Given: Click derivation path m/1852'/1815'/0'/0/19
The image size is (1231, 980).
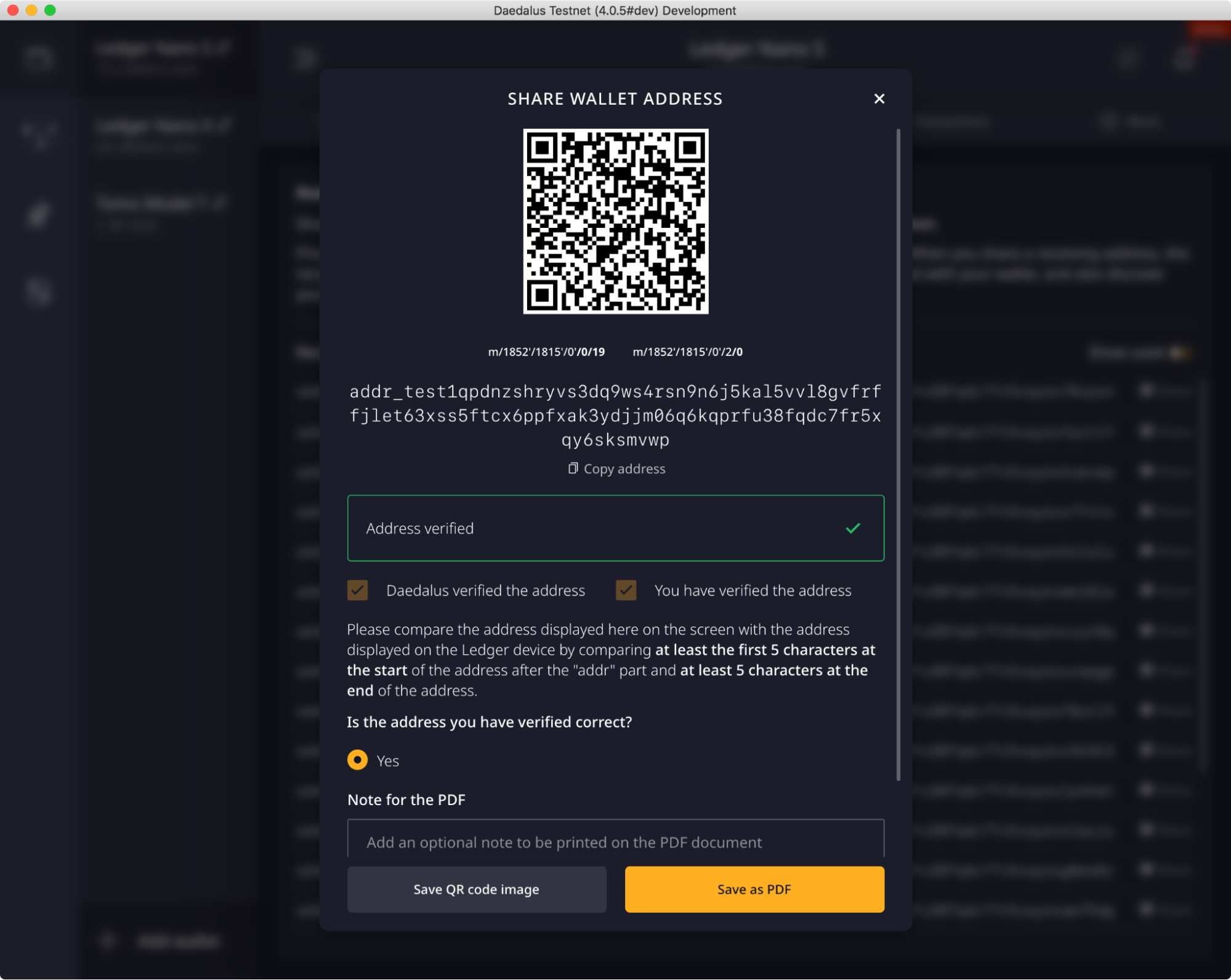Looking at the screenshot, I should 546,352.
